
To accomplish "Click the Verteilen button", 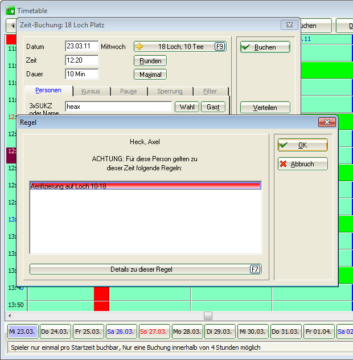I will pyautogui.click(x=265, y=107).
